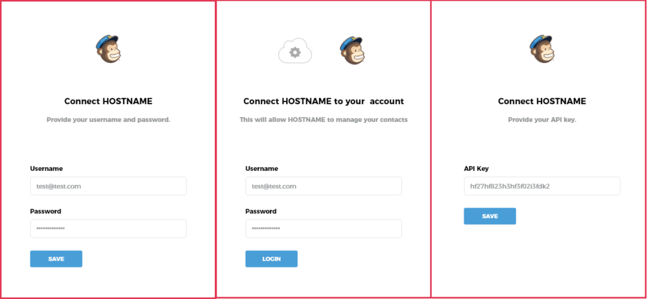
Task: Click monkey logo above 'Provide your username and password'
Action: coord(109,49)
